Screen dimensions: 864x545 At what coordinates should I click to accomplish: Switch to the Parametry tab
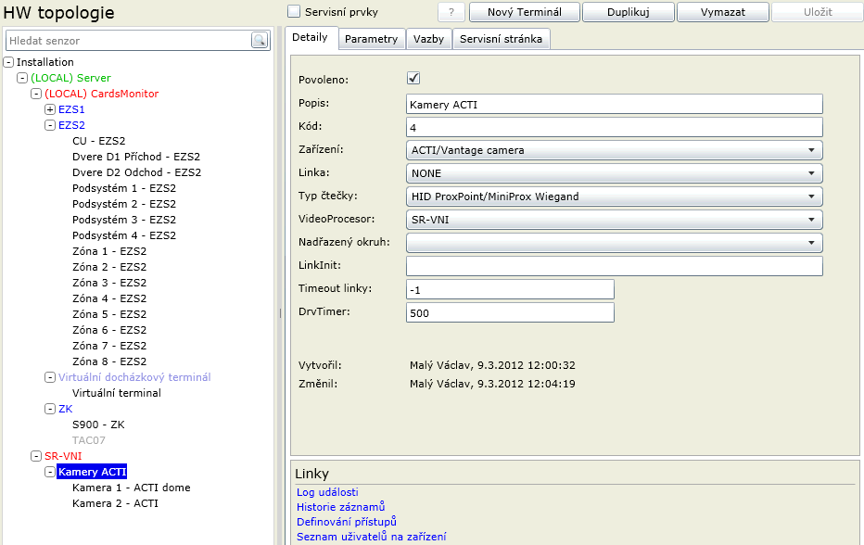(x=372, y=39)
